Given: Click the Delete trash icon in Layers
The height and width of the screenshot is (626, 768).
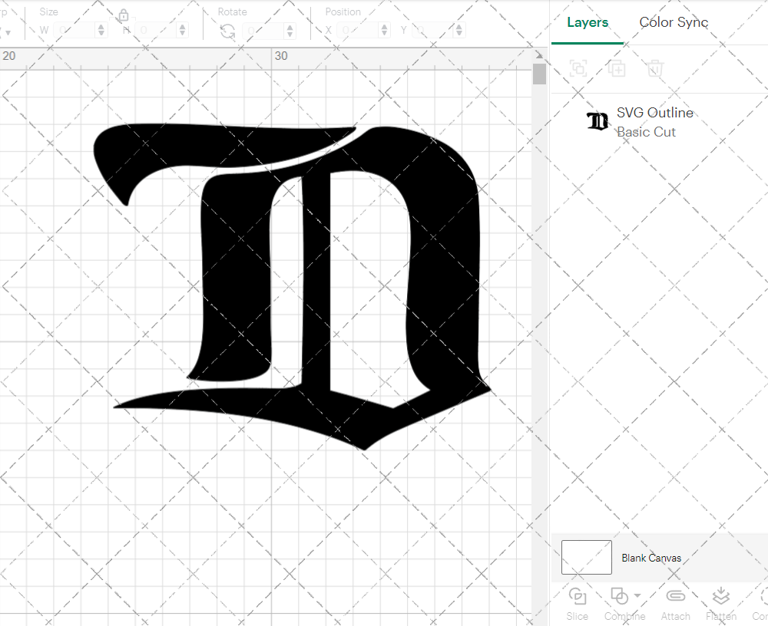Looking at the screenshot, I should click(x=654, y=69).
